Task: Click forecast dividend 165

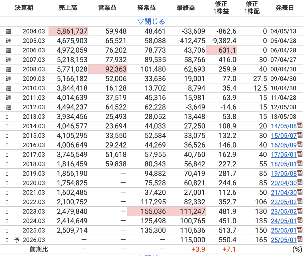Action: (261, 240)
